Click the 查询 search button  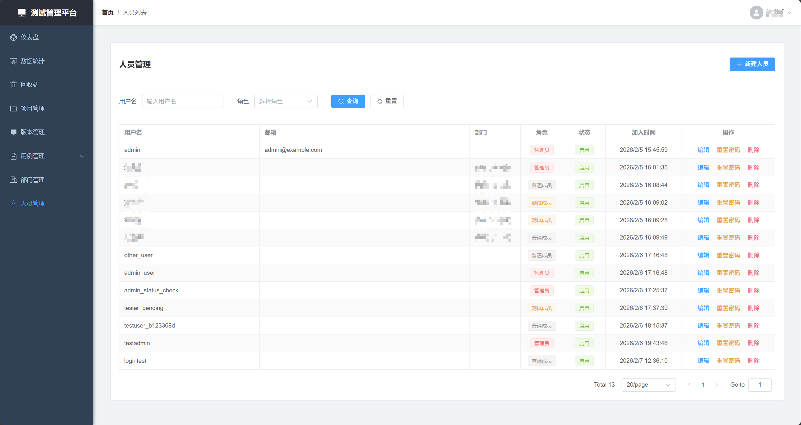point(348,101)
